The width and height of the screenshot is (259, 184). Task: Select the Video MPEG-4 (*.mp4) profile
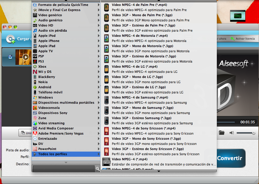[159, 162]
